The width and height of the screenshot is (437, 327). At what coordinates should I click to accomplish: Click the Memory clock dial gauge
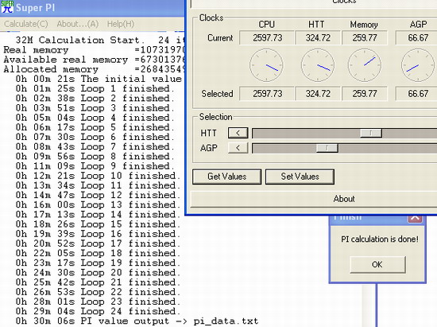point(365,65)
